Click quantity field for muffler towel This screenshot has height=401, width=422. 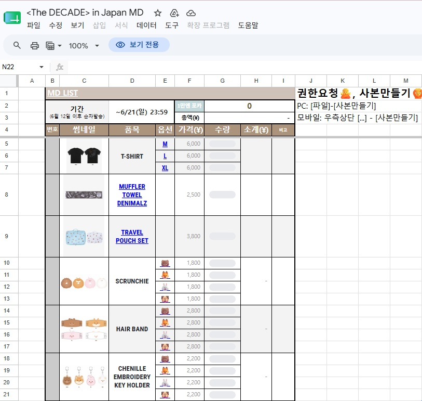(x=222, y=195)
